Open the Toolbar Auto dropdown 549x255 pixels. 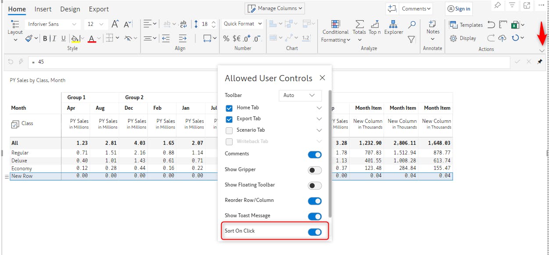[300, 95]
